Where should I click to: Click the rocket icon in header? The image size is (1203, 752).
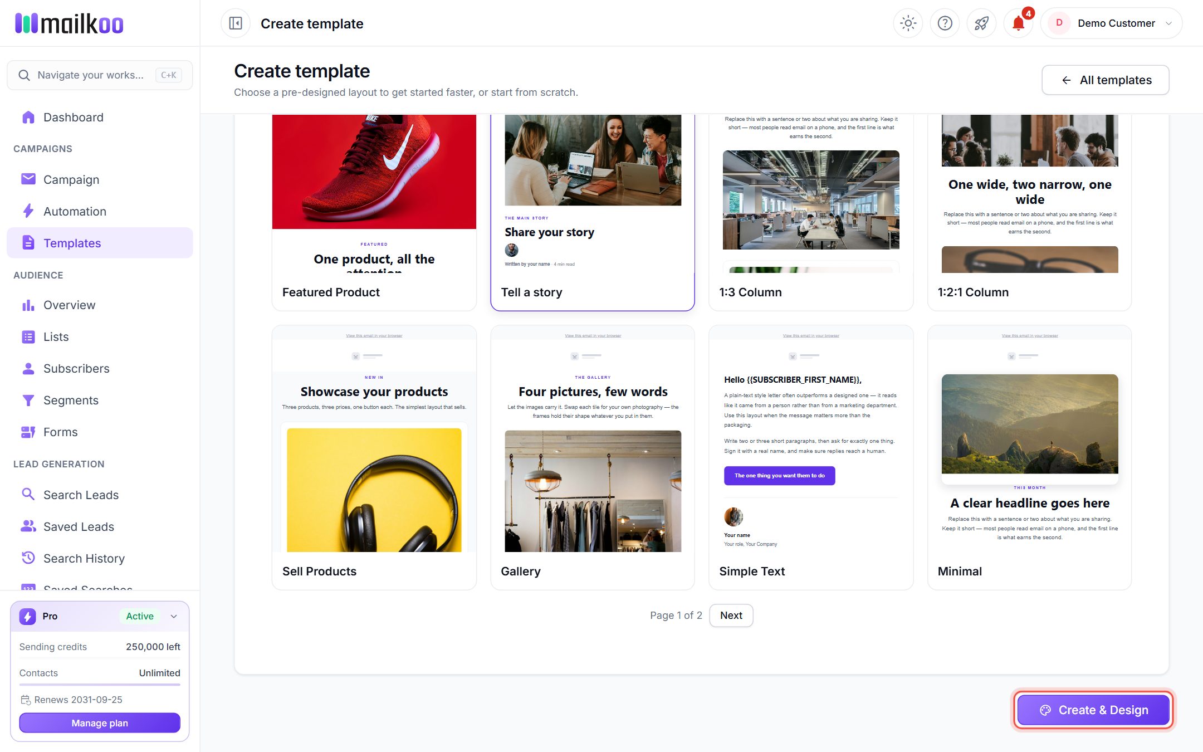(981, 23)
